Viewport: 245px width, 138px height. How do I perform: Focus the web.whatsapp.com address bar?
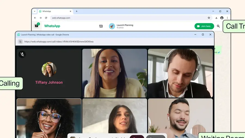(x=131, y=18)
